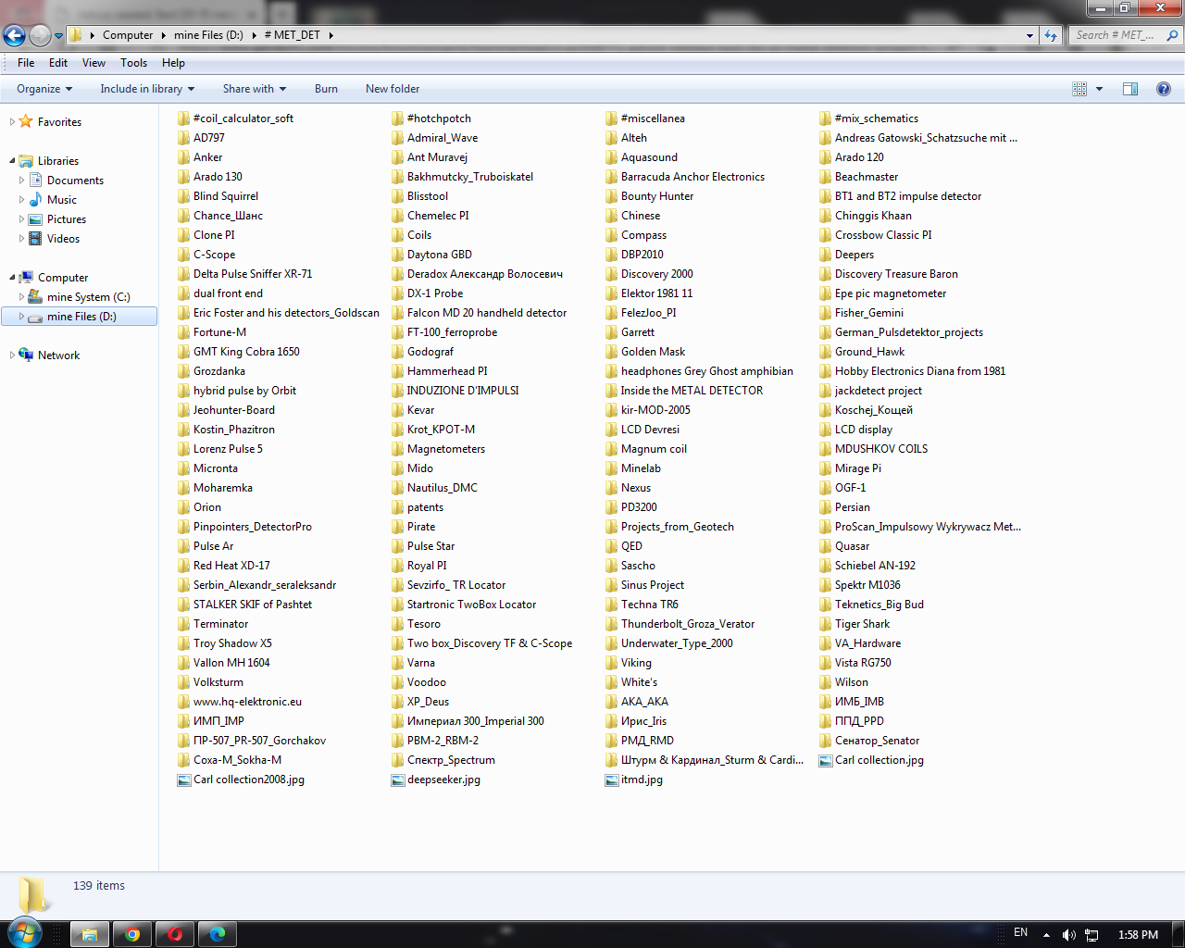Open the View menu

94,63
